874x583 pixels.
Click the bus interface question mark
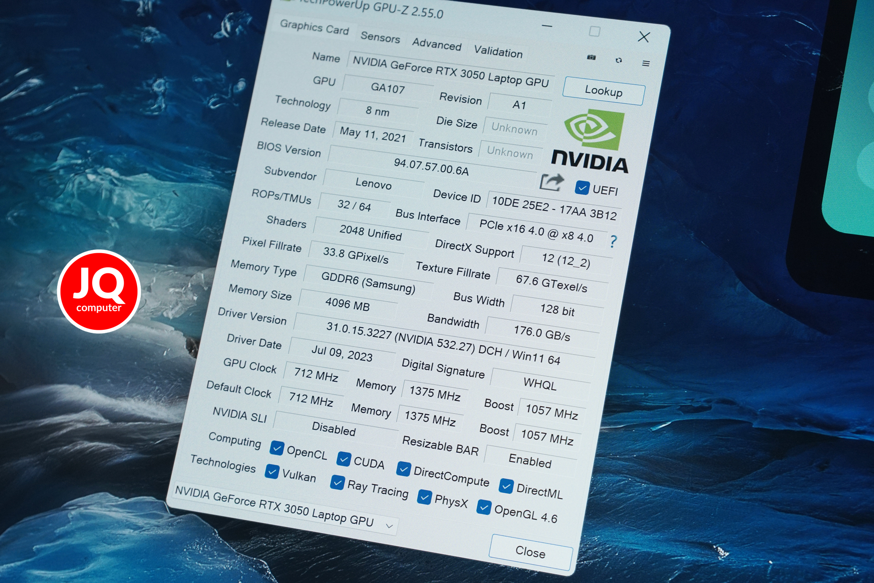(x=613, y=241)
